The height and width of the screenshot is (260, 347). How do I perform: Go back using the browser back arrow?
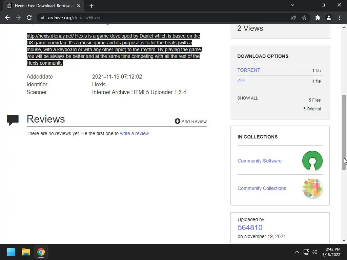[x=7, y=18]
